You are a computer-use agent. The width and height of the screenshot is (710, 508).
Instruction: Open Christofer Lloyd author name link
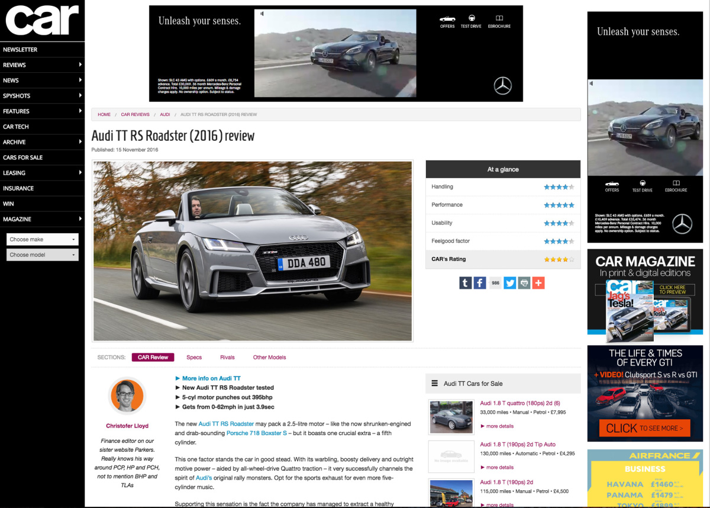click(x=127, y=426)
